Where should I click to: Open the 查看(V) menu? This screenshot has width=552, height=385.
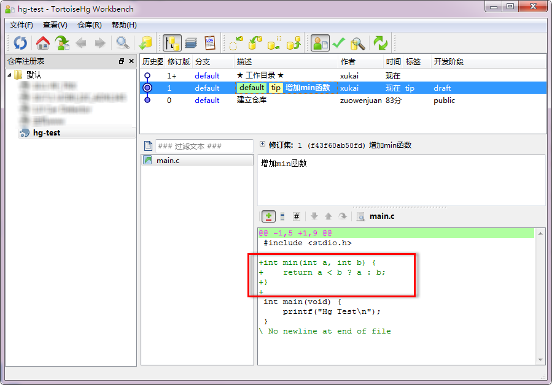click(55, 25)
